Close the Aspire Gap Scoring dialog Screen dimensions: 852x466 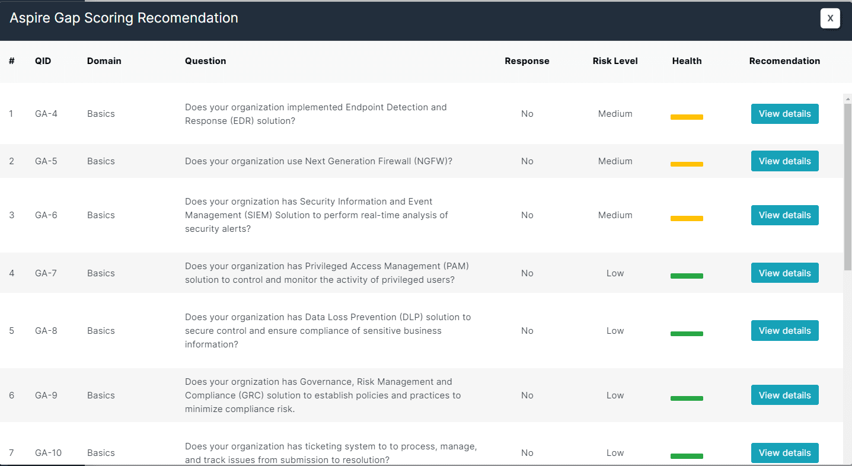point(829,18)
